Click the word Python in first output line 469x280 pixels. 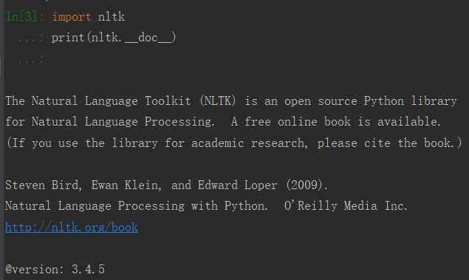pos(384,101)
